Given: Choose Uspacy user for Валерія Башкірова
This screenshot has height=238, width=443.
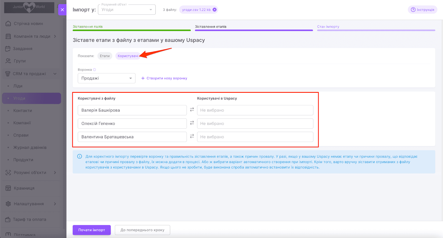Looking at the screenshot, I should pos(255,110).
